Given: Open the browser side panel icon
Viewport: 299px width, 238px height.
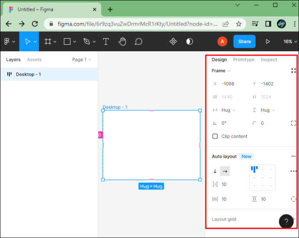Looking at the screenshot, I should point(268,24).
